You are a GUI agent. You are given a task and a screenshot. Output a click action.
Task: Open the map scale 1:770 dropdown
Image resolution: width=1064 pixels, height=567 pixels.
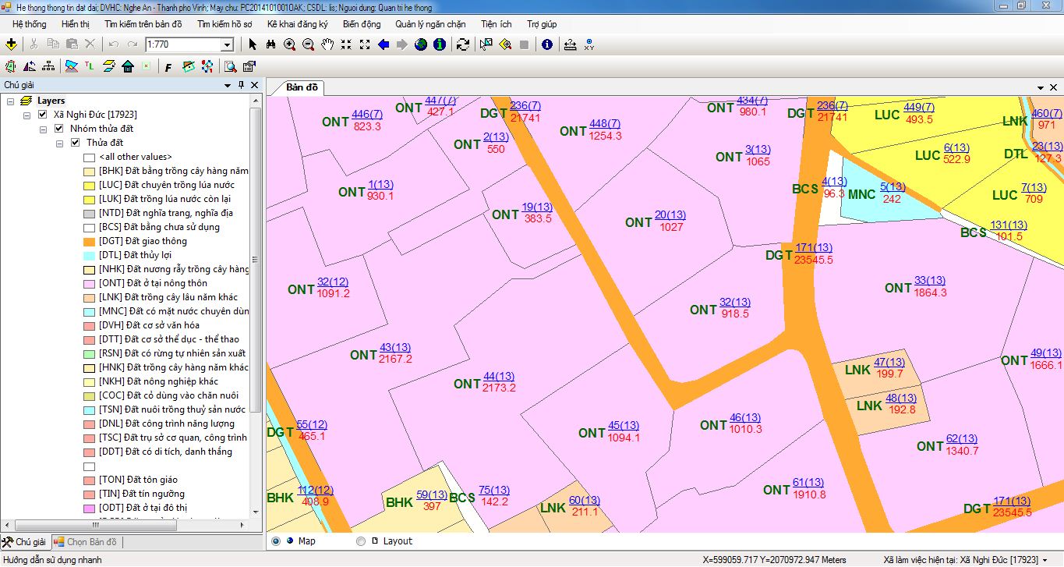point(228,45)
